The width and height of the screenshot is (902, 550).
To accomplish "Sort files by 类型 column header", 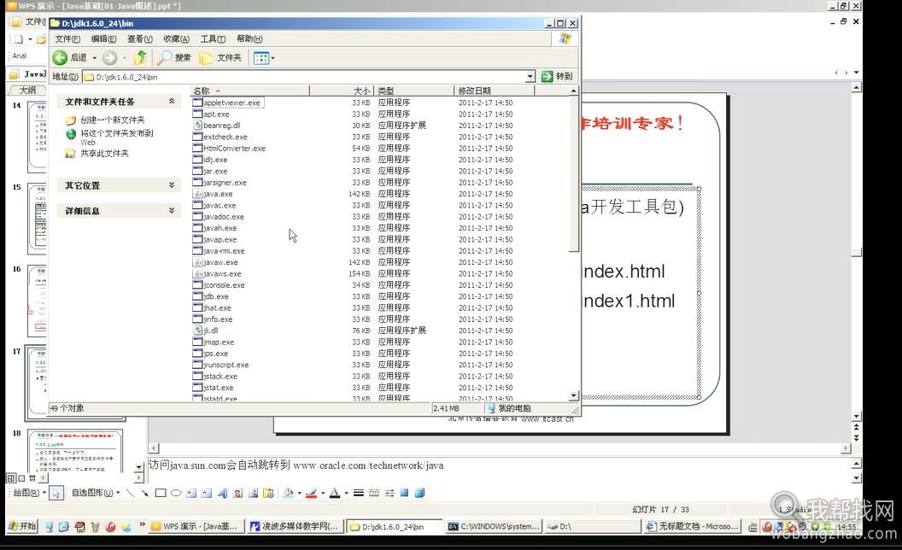I will pyautogui.click(x=414, y=91).
